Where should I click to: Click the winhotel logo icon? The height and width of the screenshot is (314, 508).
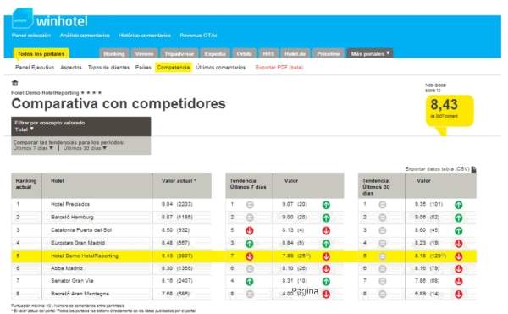[x=22, y=19]
